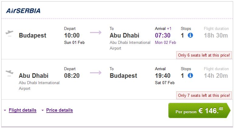Expand the Flight details section

tap(22, 110)
